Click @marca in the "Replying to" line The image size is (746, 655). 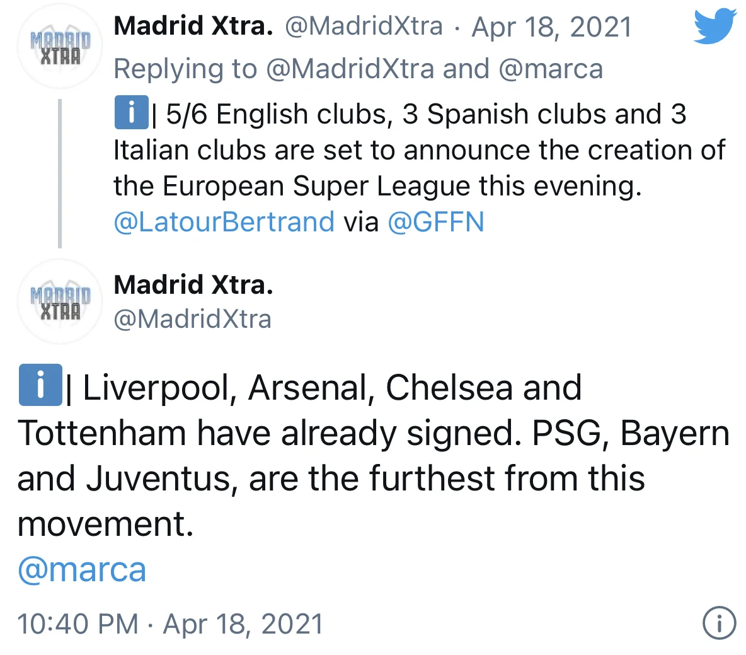pos(550,69)
